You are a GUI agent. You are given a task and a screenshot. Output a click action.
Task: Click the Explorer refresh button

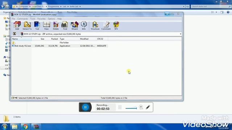click(x=187, y=6)
